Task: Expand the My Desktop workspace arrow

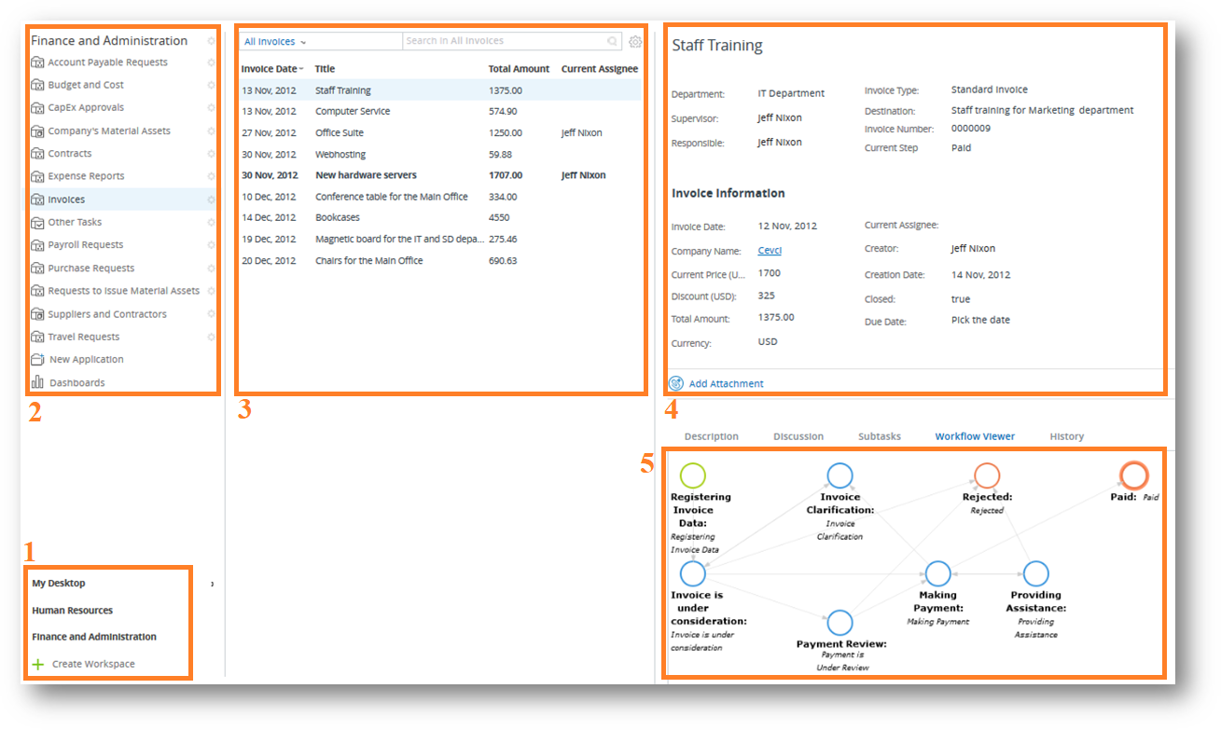Action: tap(212, 584)
